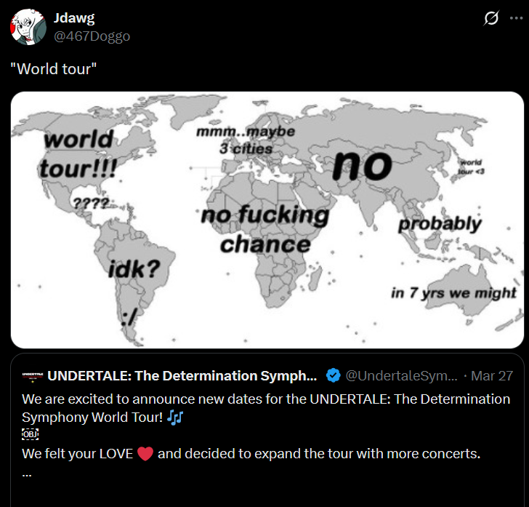This screenshot has width=529, height=507.
Task: Open the three-dot more options menu
Action: click(514, 18)
